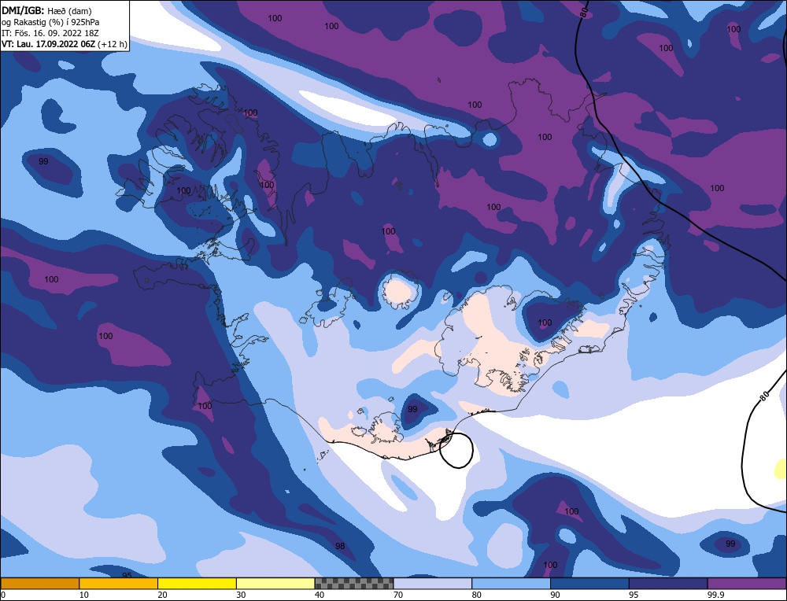Viewport: 787px width, 601px height.
Task: Click the dark orange 0–10 legend swatch
Action: [x=39, y=583]
